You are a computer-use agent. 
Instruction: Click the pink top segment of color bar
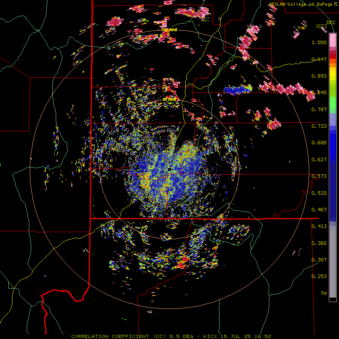(x=333, y=40)
